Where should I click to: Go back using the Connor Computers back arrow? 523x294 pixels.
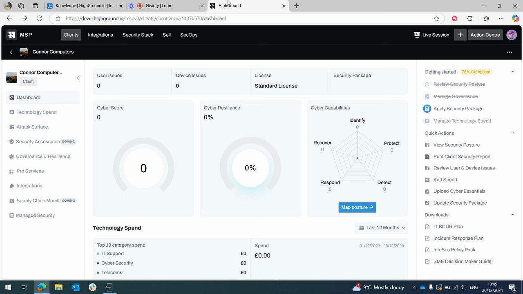click(11, 52)
